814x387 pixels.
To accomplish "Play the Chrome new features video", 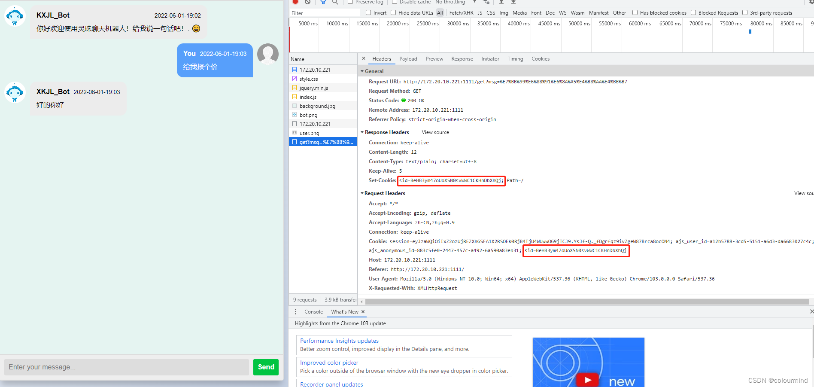I will pyautogui.click(x=588, y=380).
